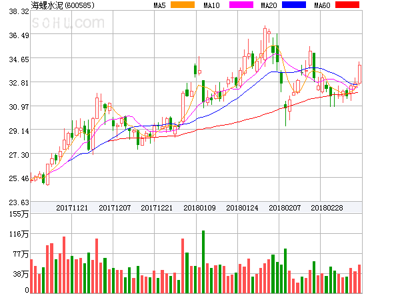
Task: Click the 20171121 date label
Action: click(x=72, y=208)
